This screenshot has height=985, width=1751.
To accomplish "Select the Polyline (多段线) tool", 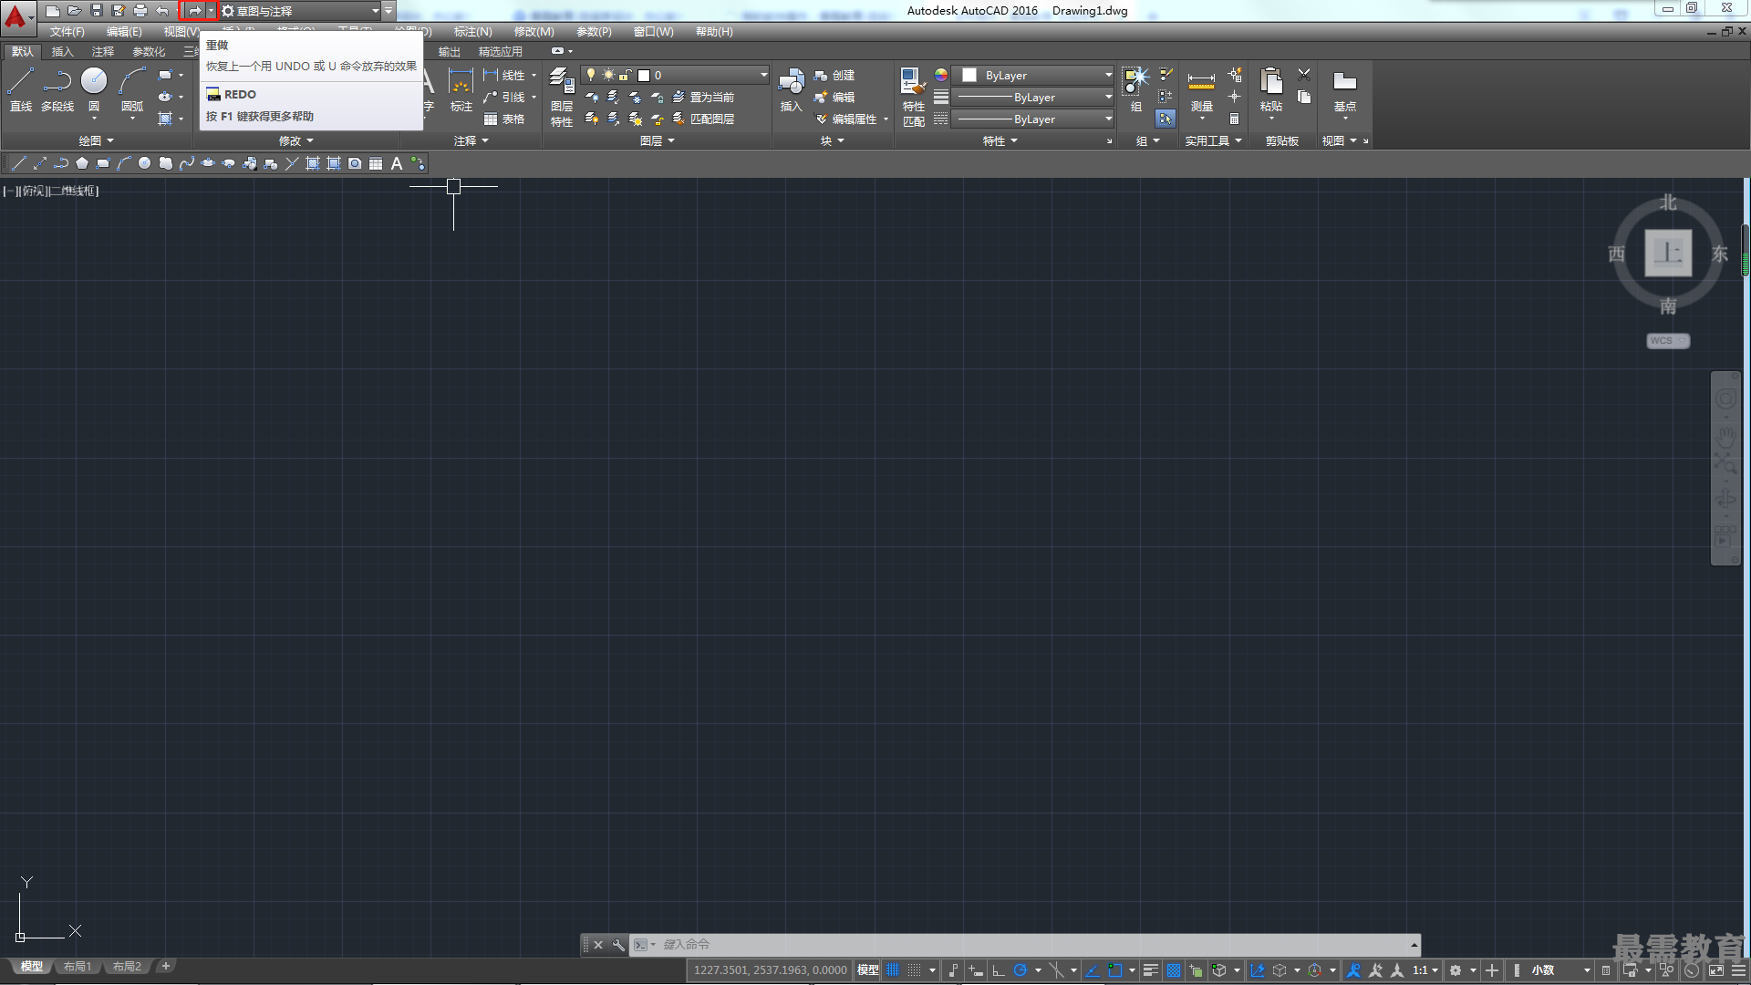I will (x=57, y=89).
